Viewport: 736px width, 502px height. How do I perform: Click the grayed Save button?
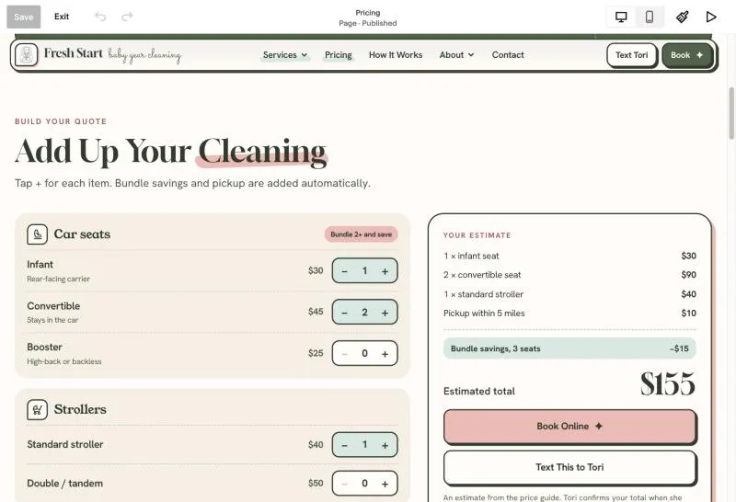click(x=24, y=17)
